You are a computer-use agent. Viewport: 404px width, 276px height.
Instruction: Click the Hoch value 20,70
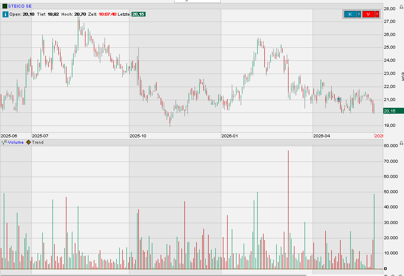[x=80, y=14]
